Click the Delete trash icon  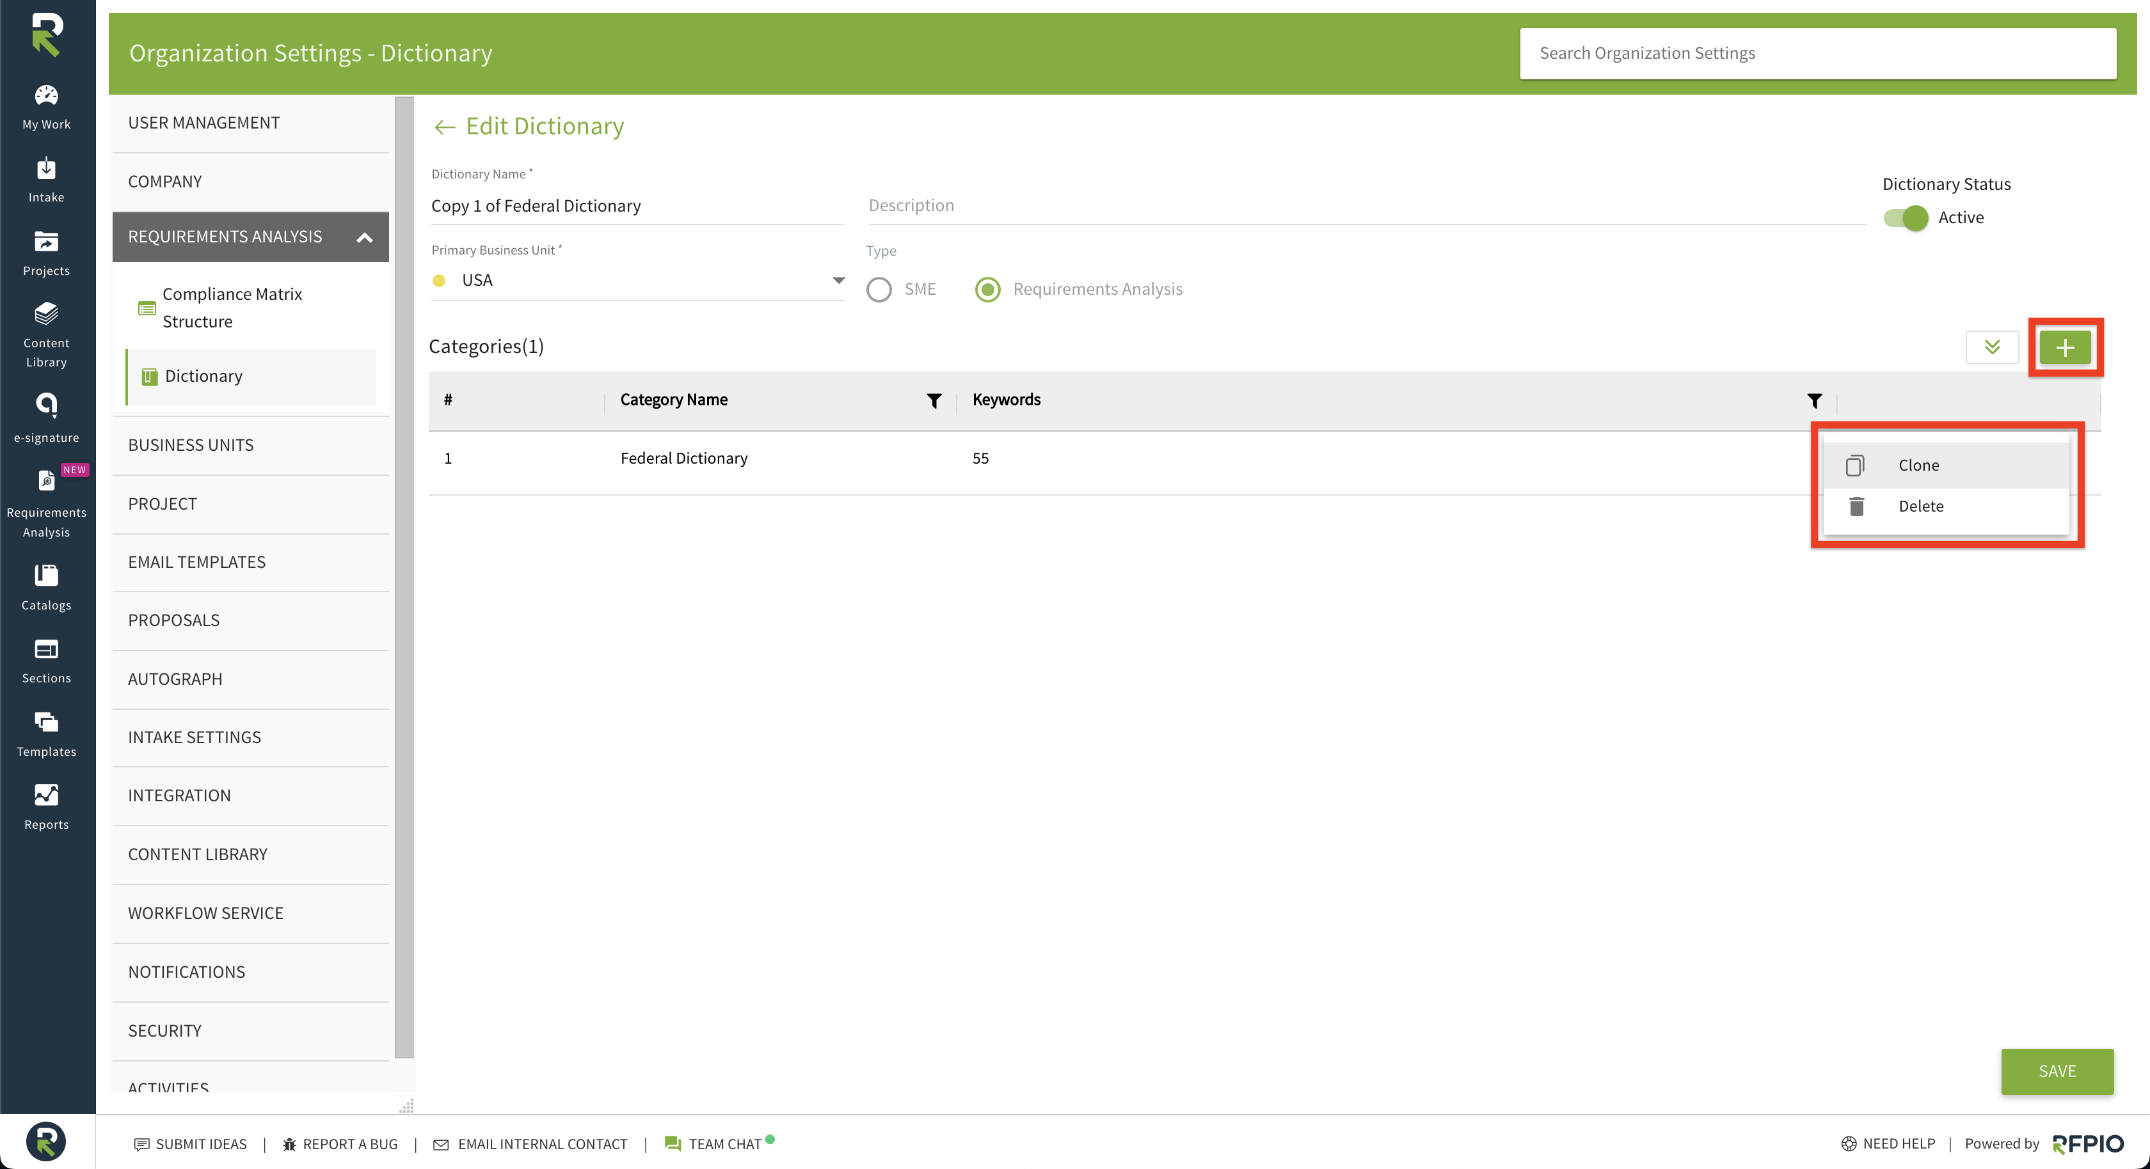[1856, 506]
